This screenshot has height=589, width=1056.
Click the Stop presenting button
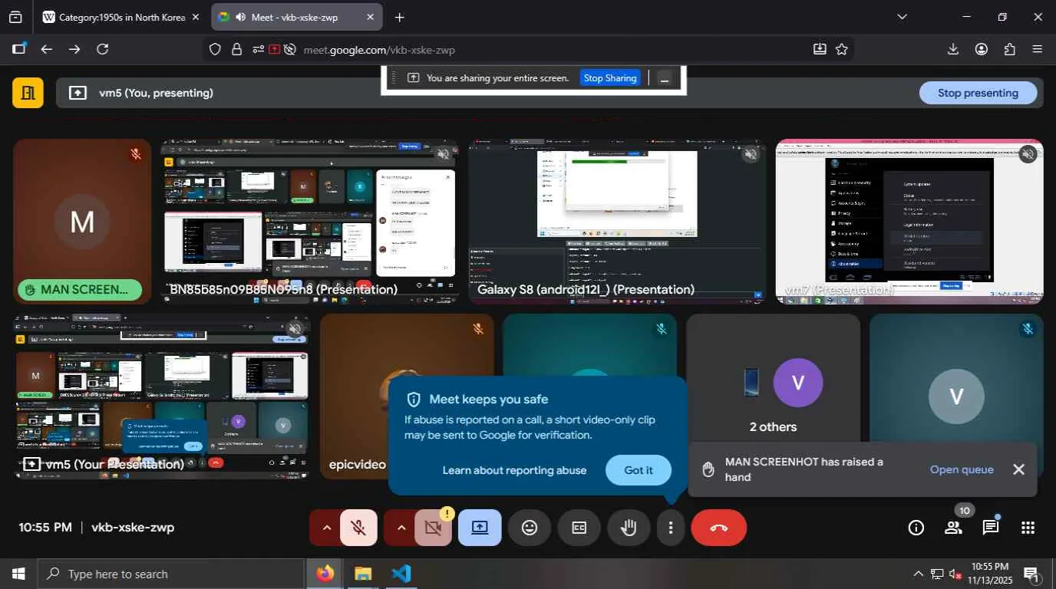click(x=978, y=93)
